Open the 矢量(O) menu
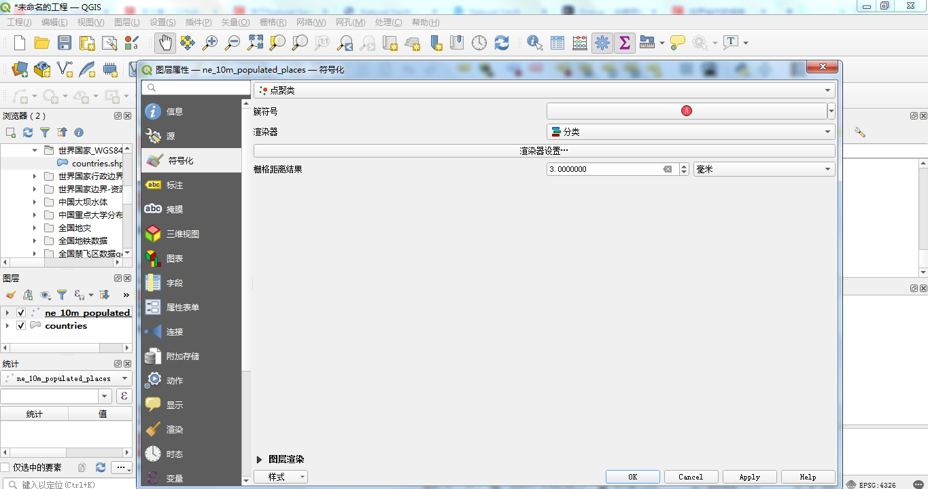 tap(235, 22)
